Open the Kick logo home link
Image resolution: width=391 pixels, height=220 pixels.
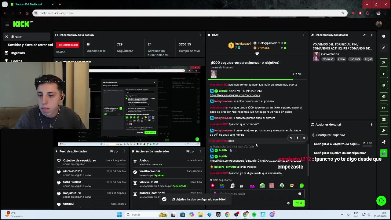click(23, 24)
